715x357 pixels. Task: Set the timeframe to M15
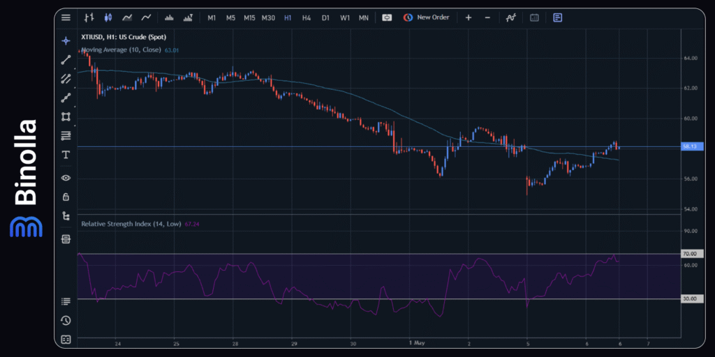tap(249, 17)
